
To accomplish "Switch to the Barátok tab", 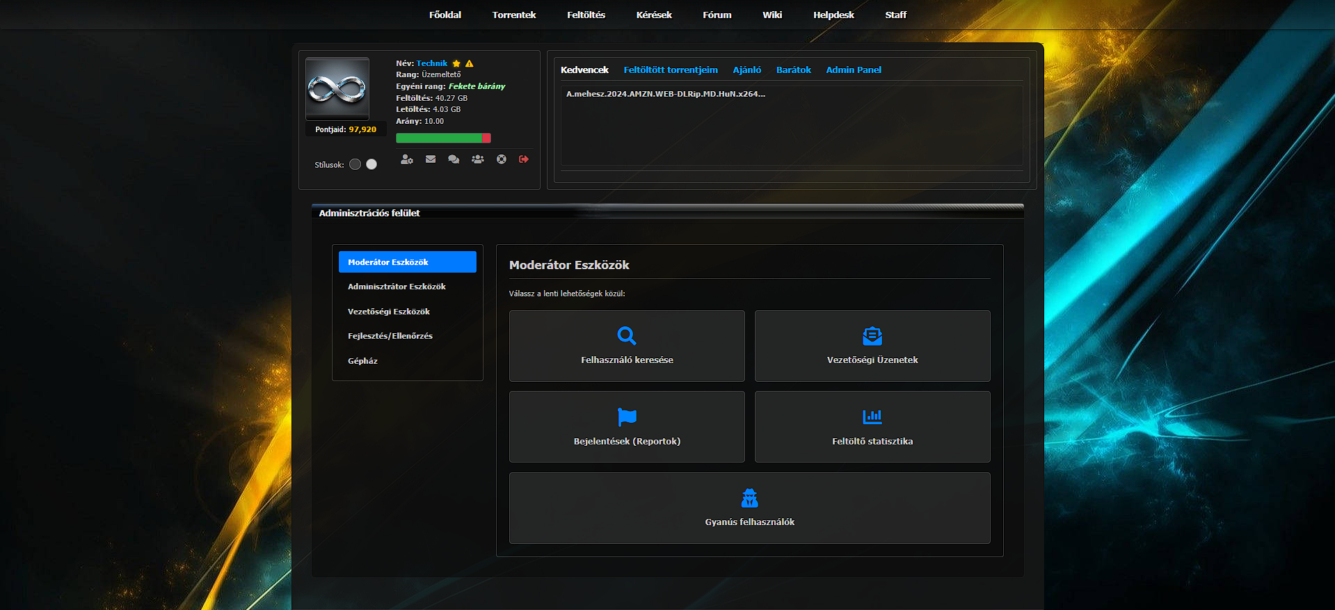I will click(x=794, y=70).
